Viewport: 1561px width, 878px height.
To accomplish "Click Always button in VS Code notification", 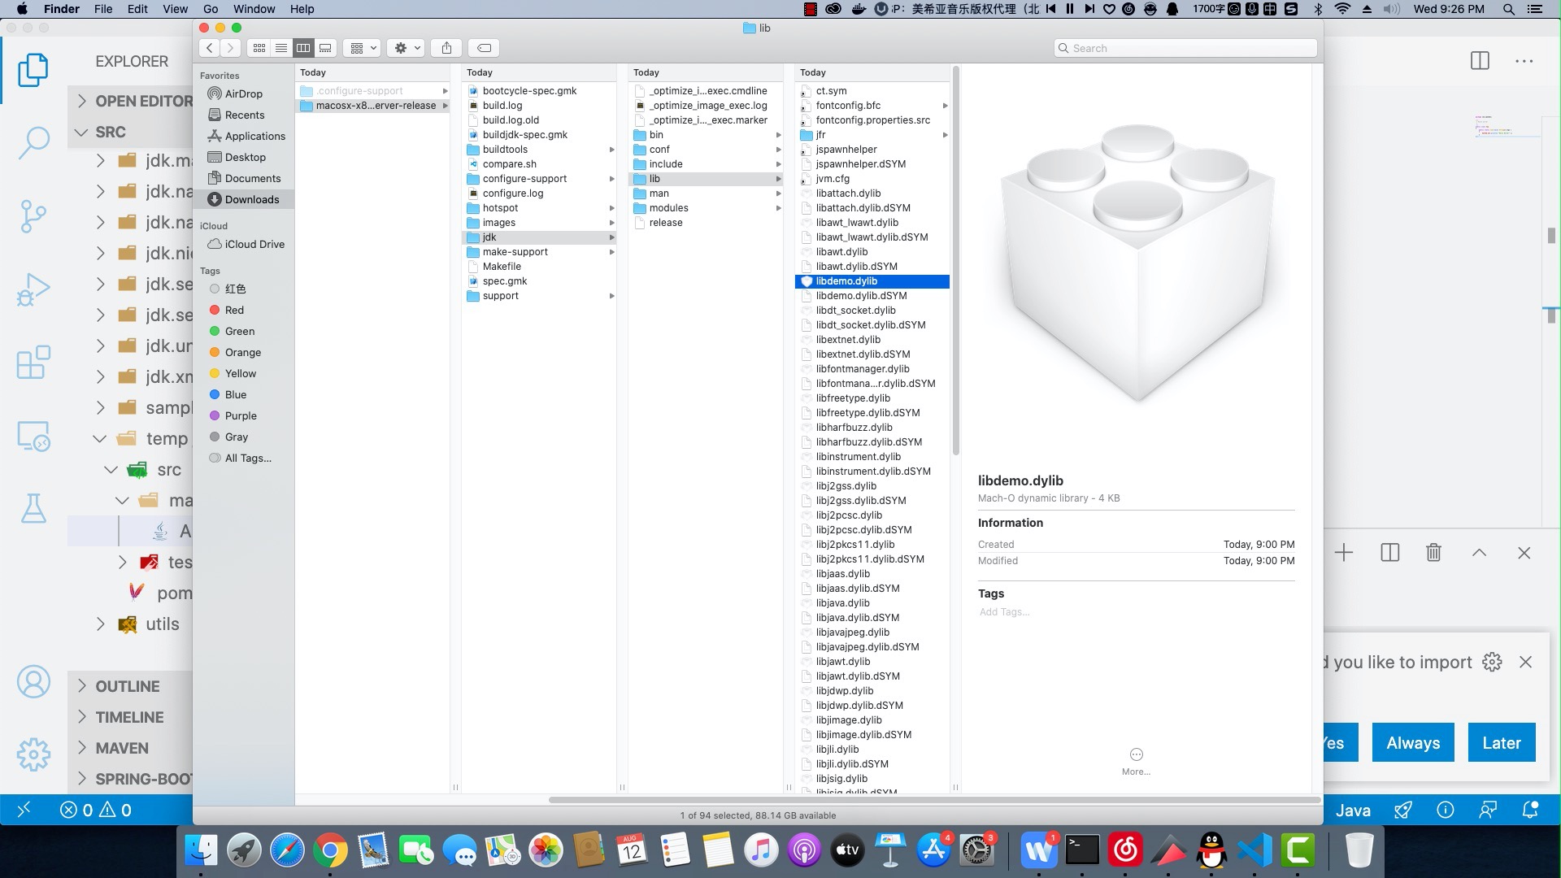I will [1413, 742].
